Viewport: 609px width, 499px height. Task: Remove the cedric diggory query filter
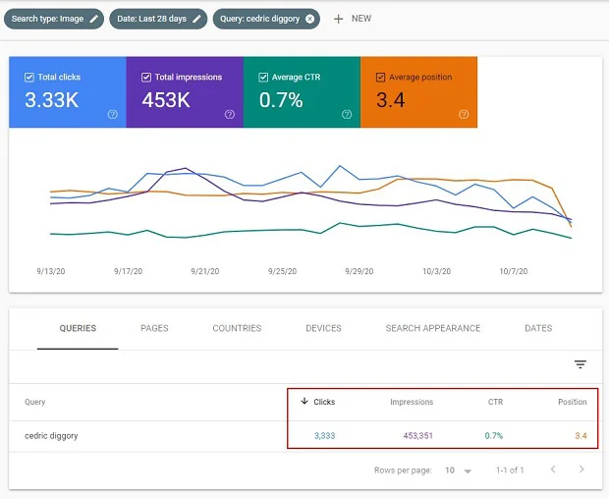coord(310,19)
